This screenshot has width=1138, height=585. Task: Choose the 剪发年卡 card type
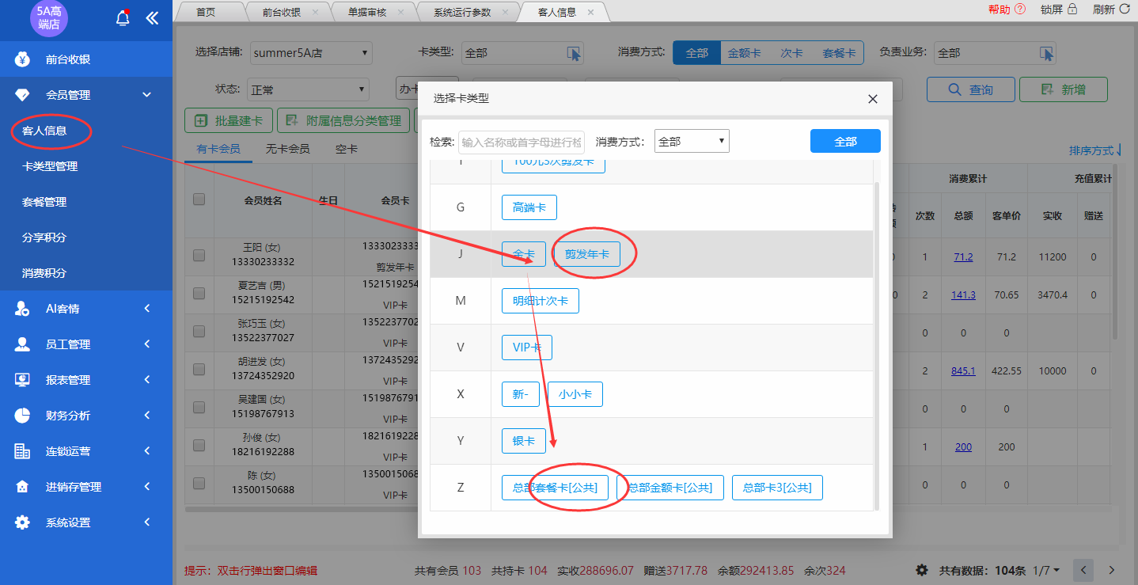pyautogui.click(x=586, y=254)
